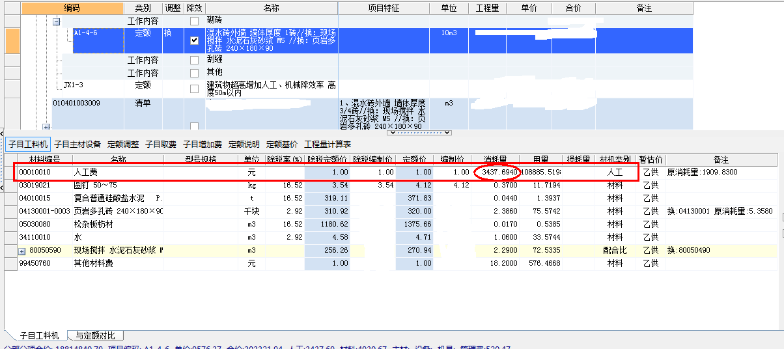Switch to 工程量计算表 tab
This screenshot has width=784, height=349.
pyautogui.click(x=328, y=145)
